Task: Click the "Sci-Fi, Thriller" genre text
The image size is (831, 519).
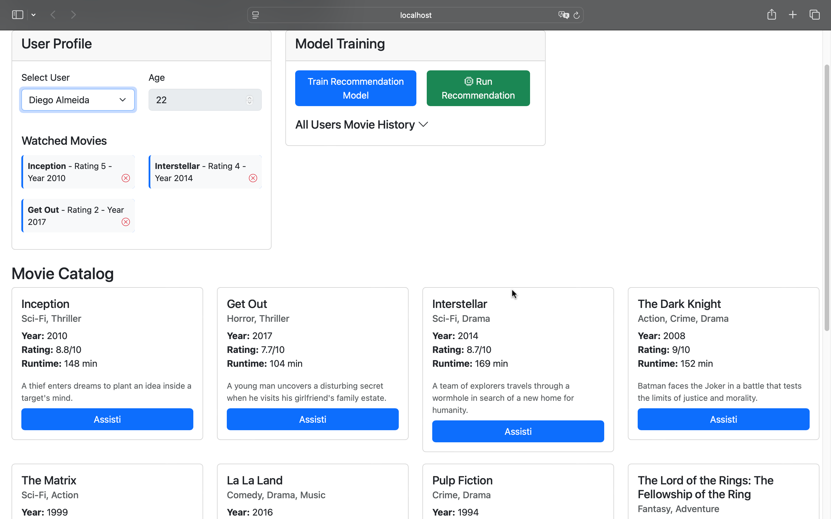Action: [x=51, y=319]
